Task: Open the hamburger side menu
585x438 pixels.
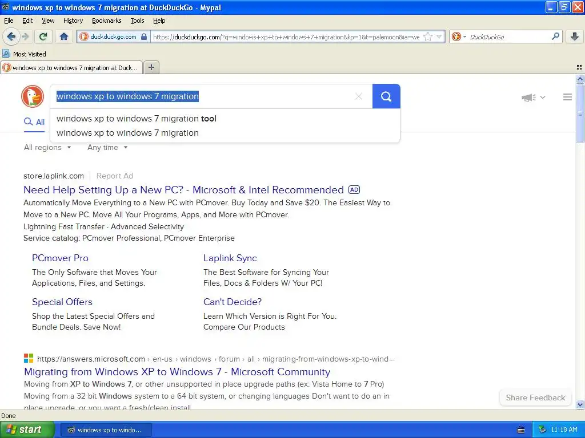Action: point(567,97)
